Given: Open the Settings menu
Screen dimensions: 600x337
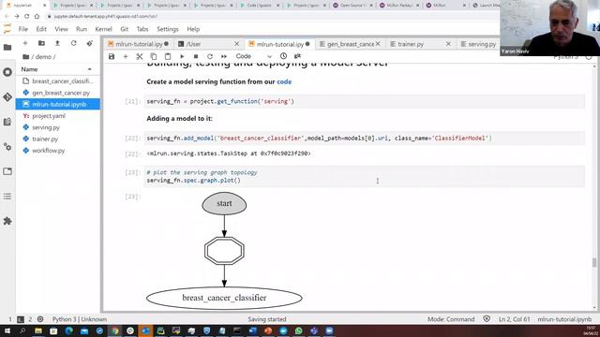Looking at the screenshot, I should (x=168, y=29).
